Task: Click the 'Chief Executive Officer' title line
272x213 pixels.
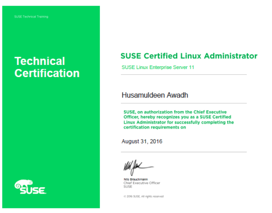Action: [142, 183]
